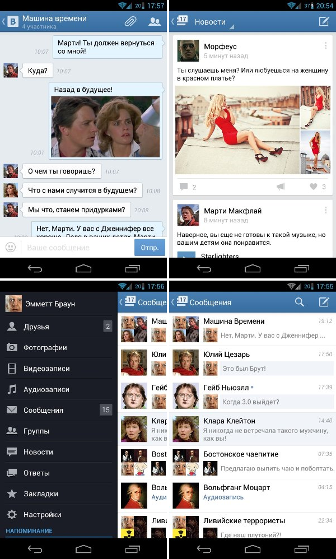Open the Новости dropdown in header
Screen dimensions: 336x559
point(213,22)
